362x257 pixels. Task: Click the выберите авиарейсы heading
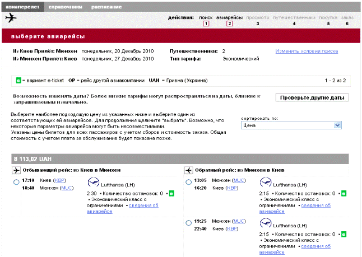(x=48, y=36)
